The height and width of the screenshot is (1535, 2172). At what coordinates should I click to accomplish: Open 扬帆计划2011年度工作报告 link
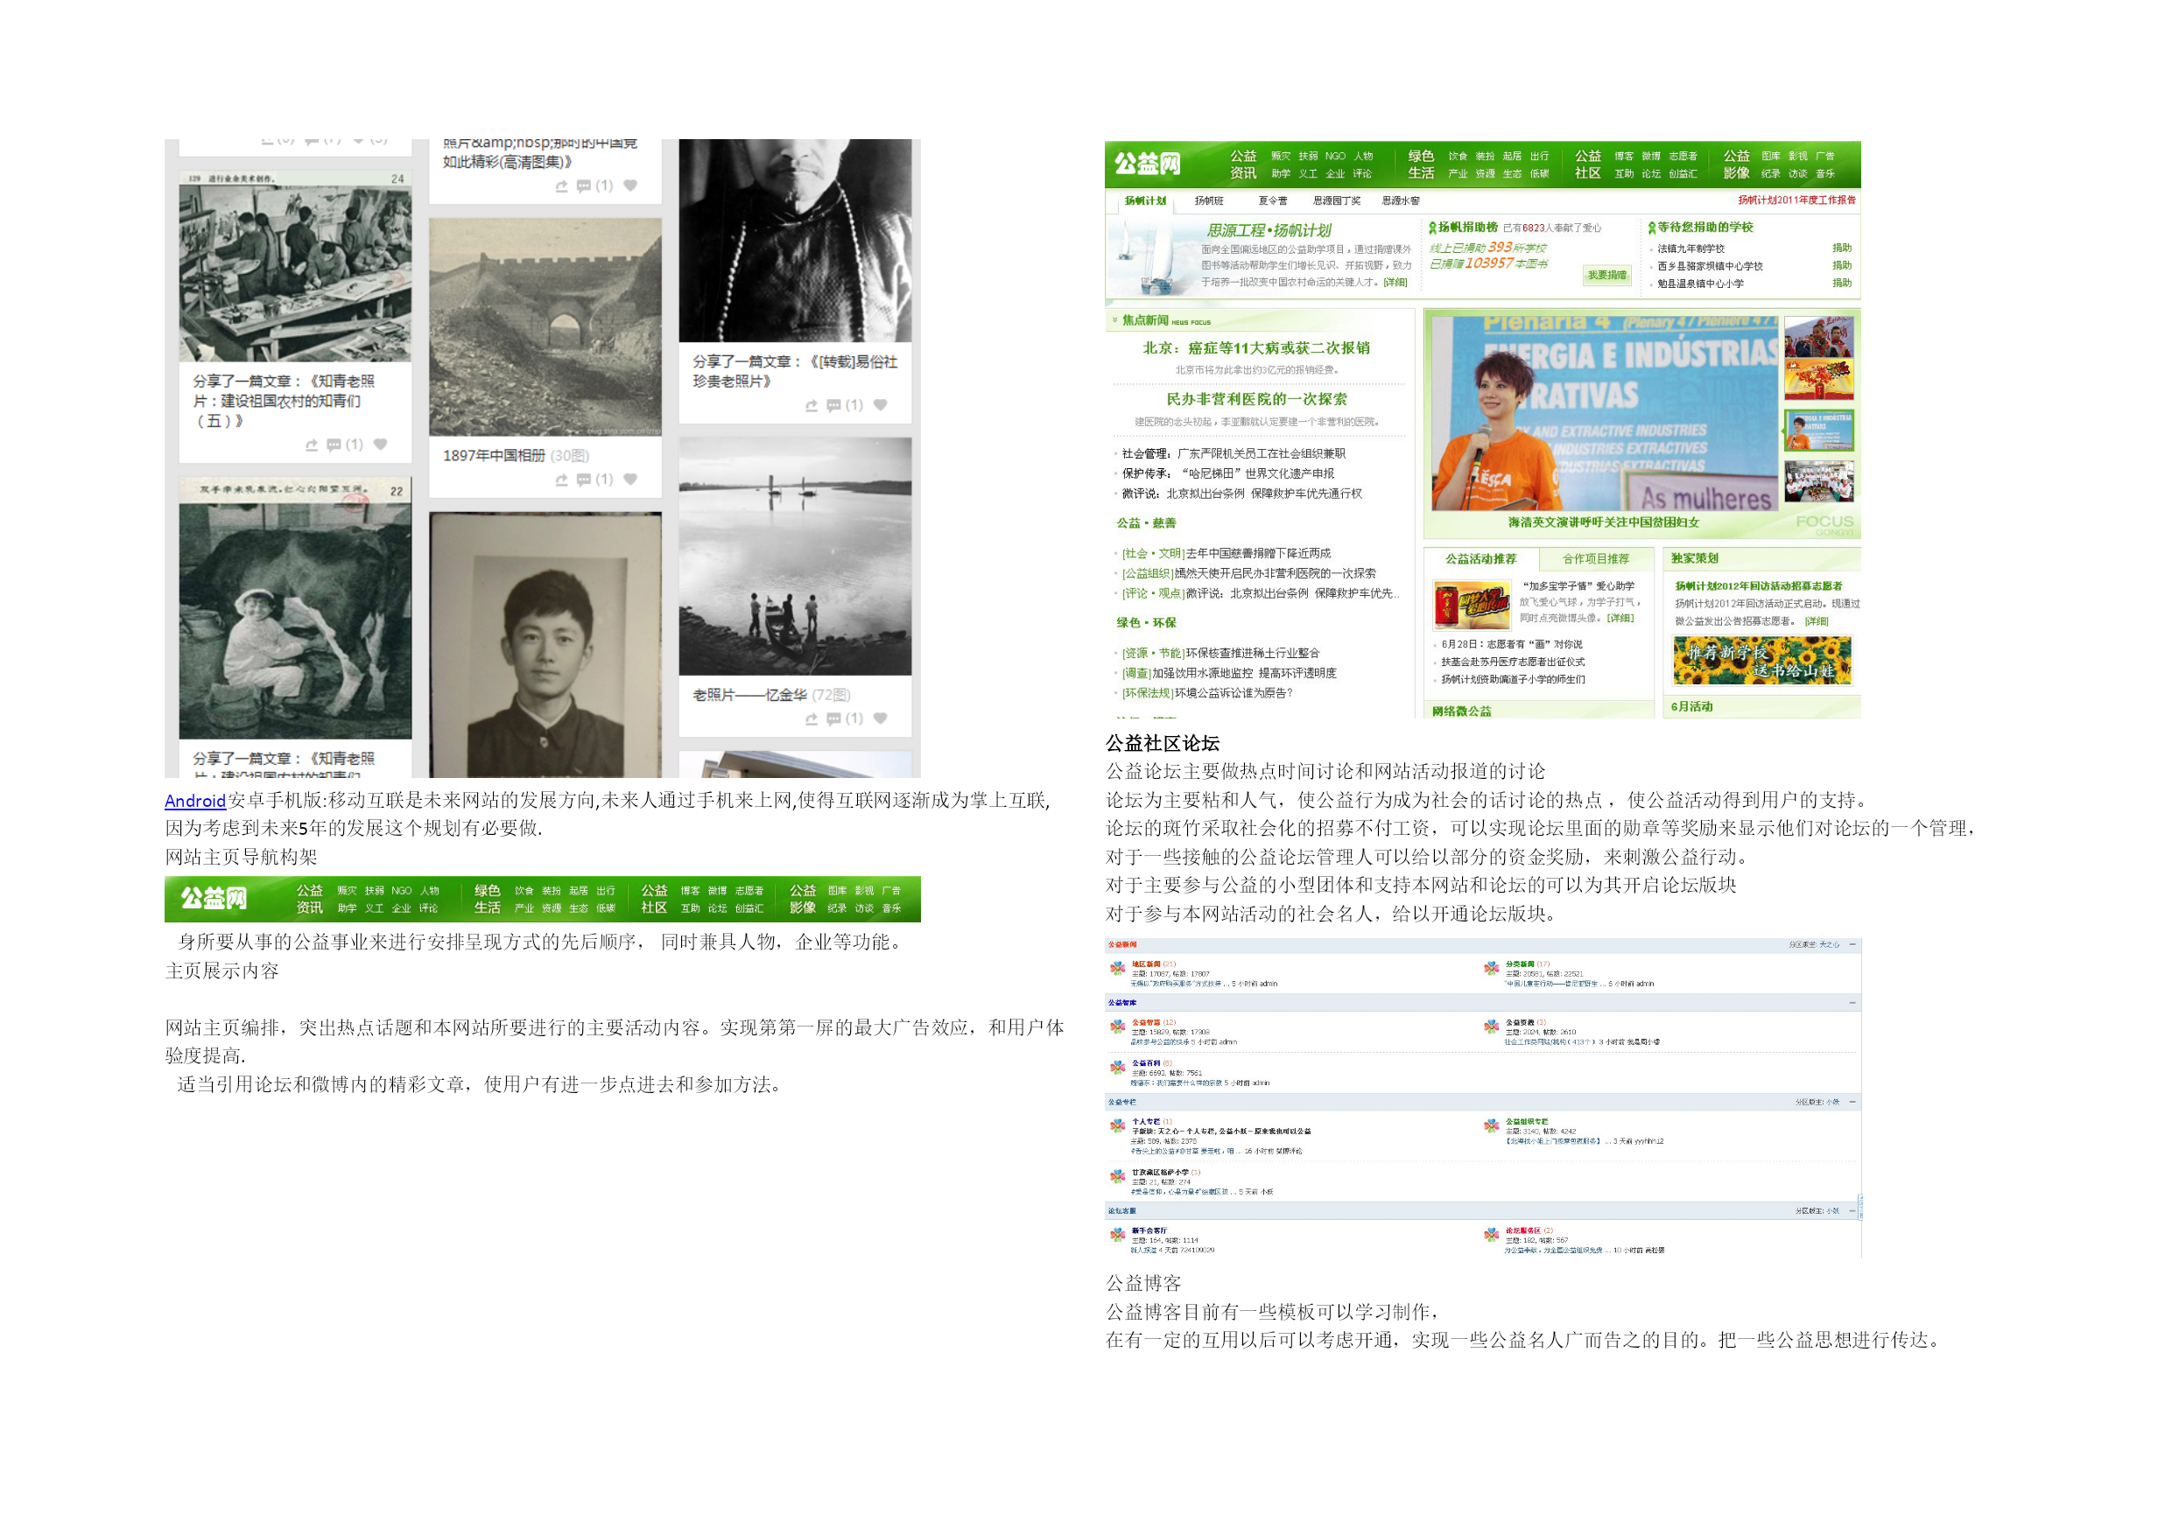1796,200
